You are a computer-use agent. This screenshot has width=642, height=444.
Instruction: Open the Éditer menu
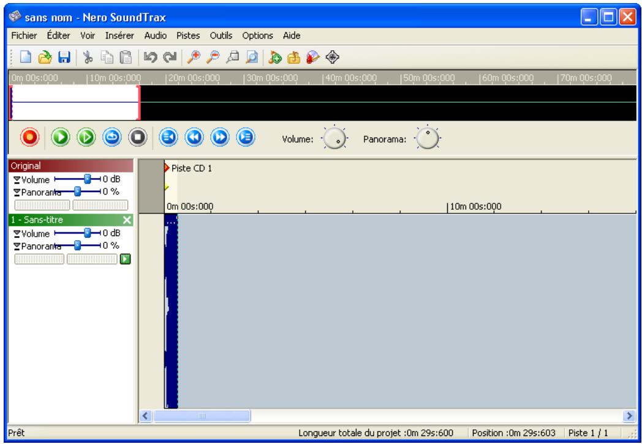click(59, 35)
